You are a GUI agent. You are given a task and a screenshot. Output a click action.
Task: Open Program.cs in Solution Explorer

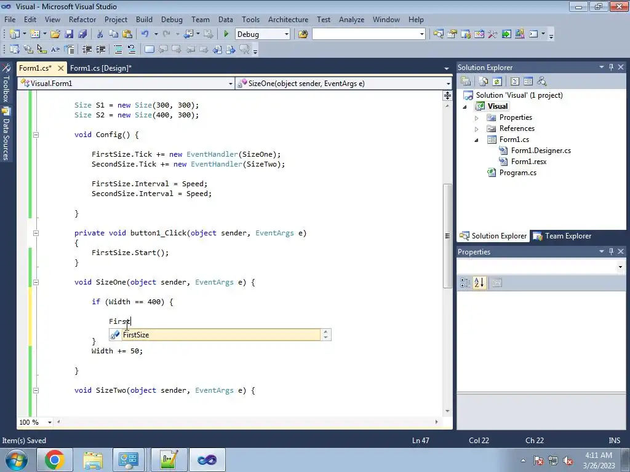517,173
